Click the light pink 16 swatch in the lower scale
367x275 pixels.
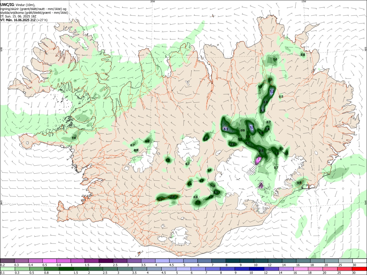coord(301,269)
